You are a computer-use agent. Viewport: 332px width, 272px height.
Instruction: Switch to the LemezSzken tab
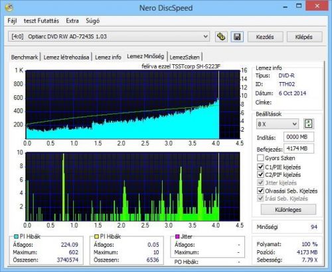[x=185, y=58]
